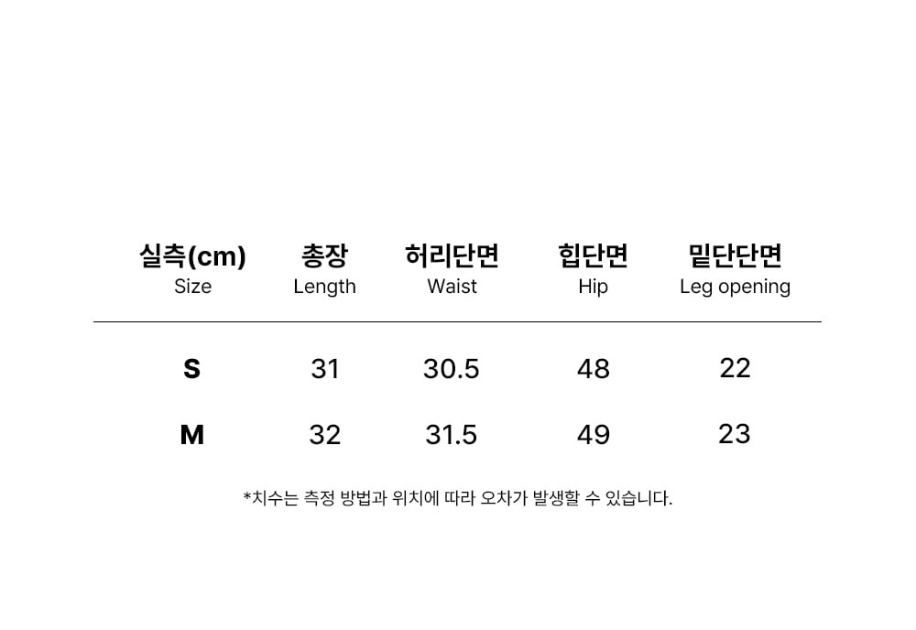Click the horizontal divider under headers
Viewport: 916px width, 630px height.
pos(457,321)
